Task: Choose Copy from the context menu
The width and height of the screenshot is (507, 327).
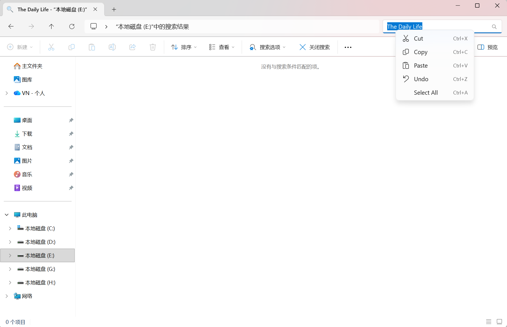Action: coord(435,52)
